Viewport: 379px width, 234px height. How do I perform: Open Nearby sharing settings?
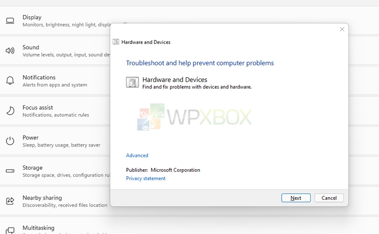pyautogui.click(x=55, y=201)
